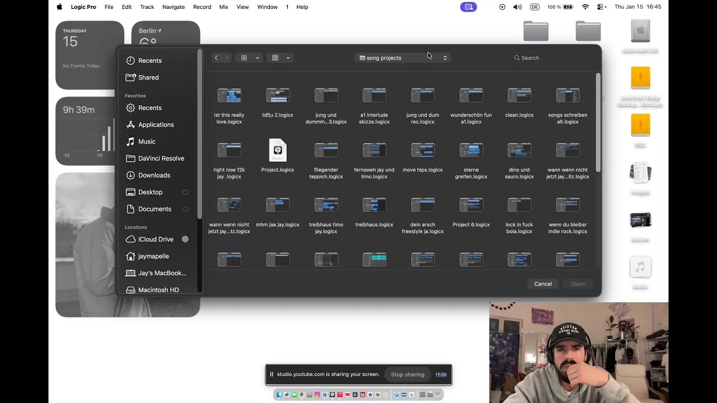Open the sound volume menu bar icon
Screen dimensions: 717x403
tap(517, 7)
